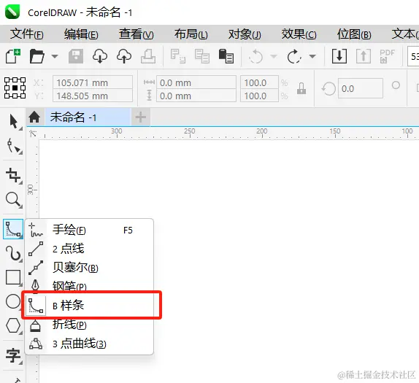Choose 钢笔(P) pen from flyout

coord(89,286)
